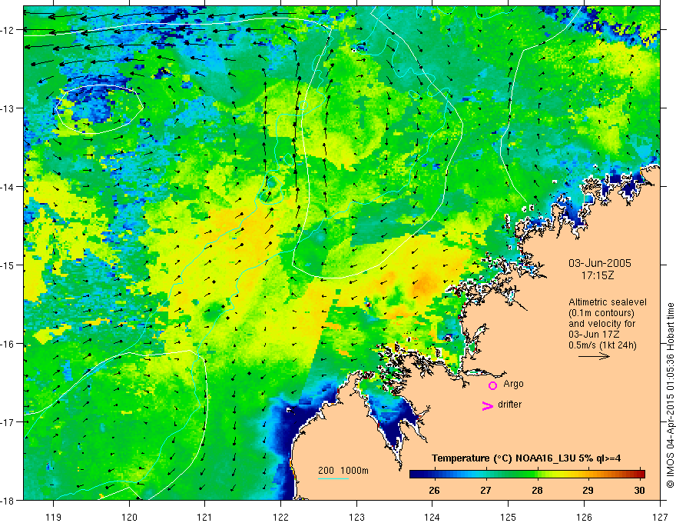The width and height of the screenshot is (676, 523).
Task: Click the 'Argo' legend label
Action: [513, 384]
